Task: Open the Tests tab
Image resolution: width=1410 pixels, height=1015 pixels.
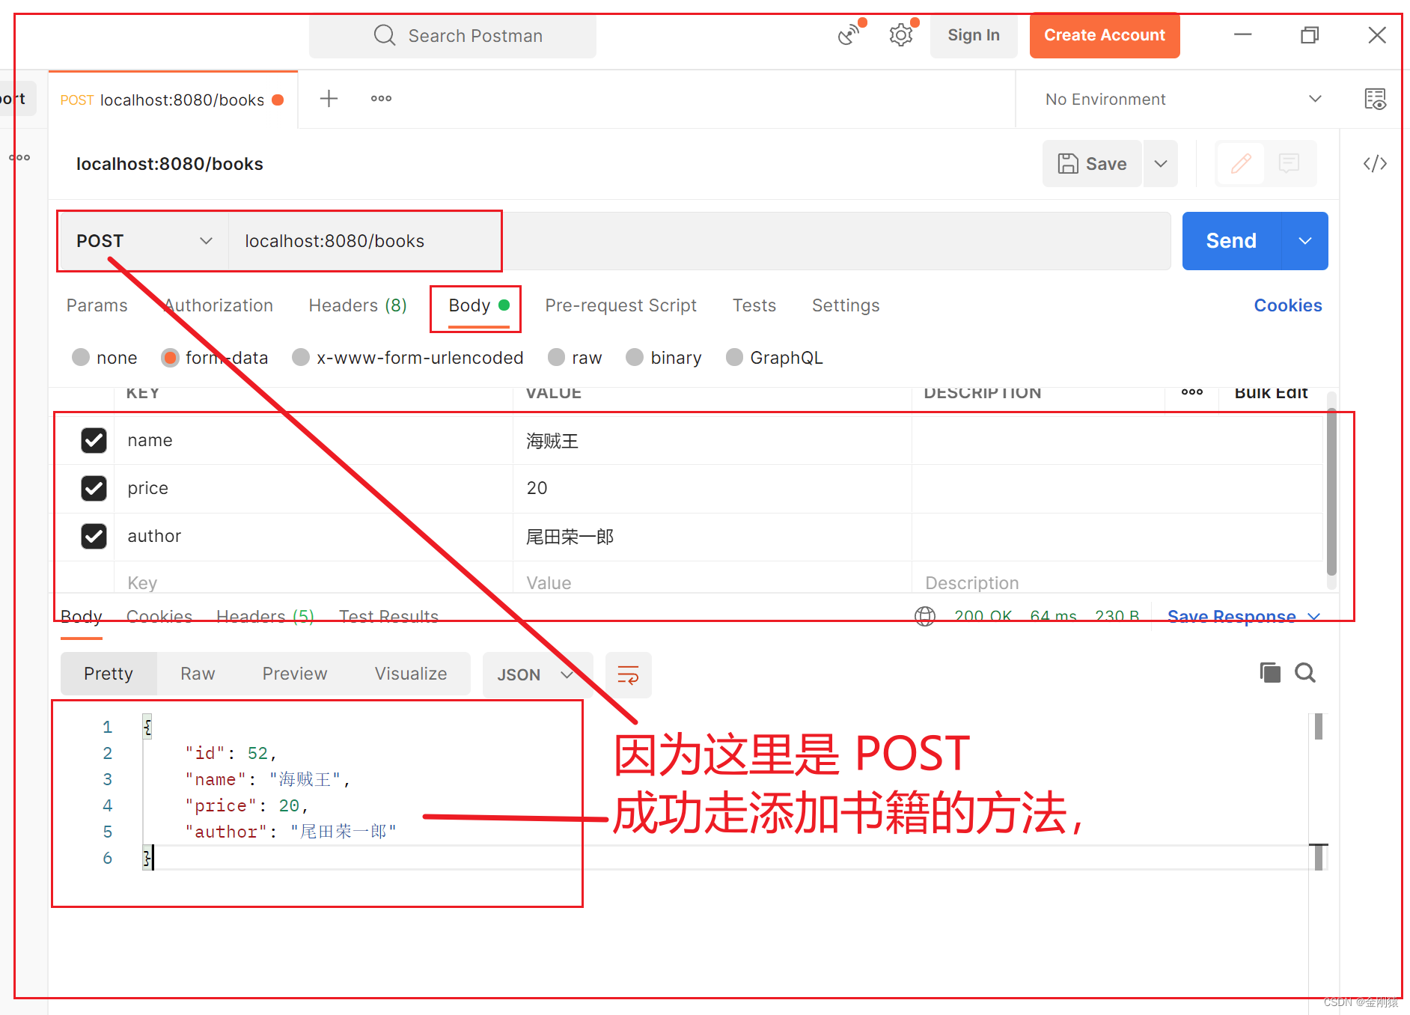Action: 754,305
